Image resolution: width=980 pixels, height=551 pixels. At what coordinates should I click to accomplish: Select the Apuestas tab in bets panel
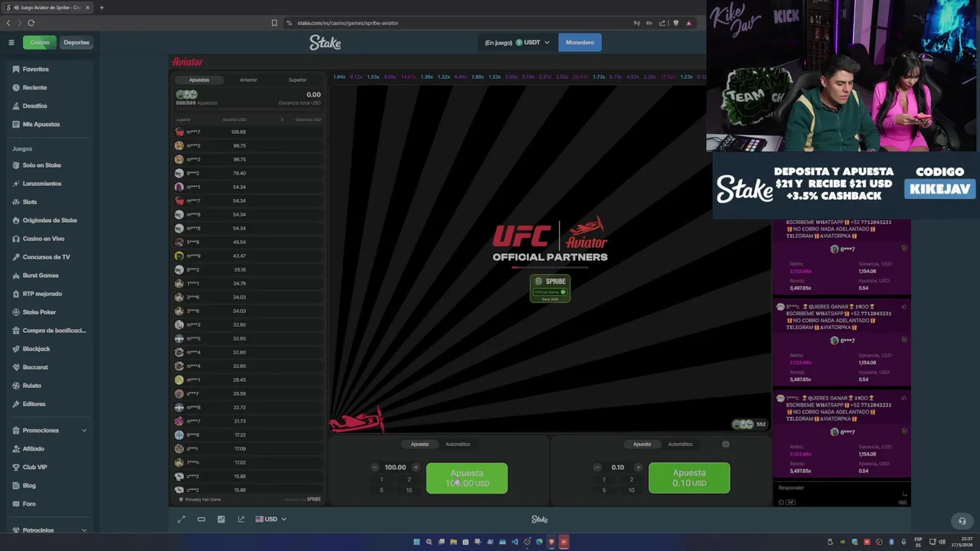pos(199,80)
